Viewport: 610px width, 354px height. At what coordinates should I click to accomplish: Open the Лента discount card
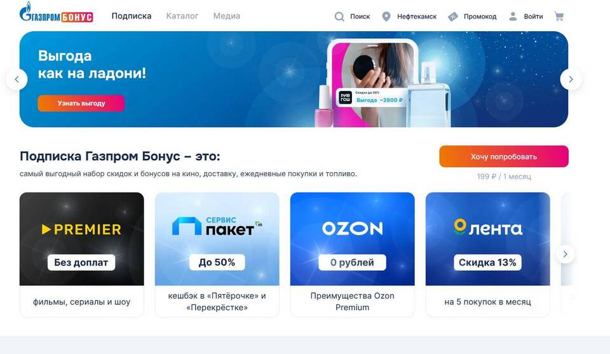pos(488,254)
